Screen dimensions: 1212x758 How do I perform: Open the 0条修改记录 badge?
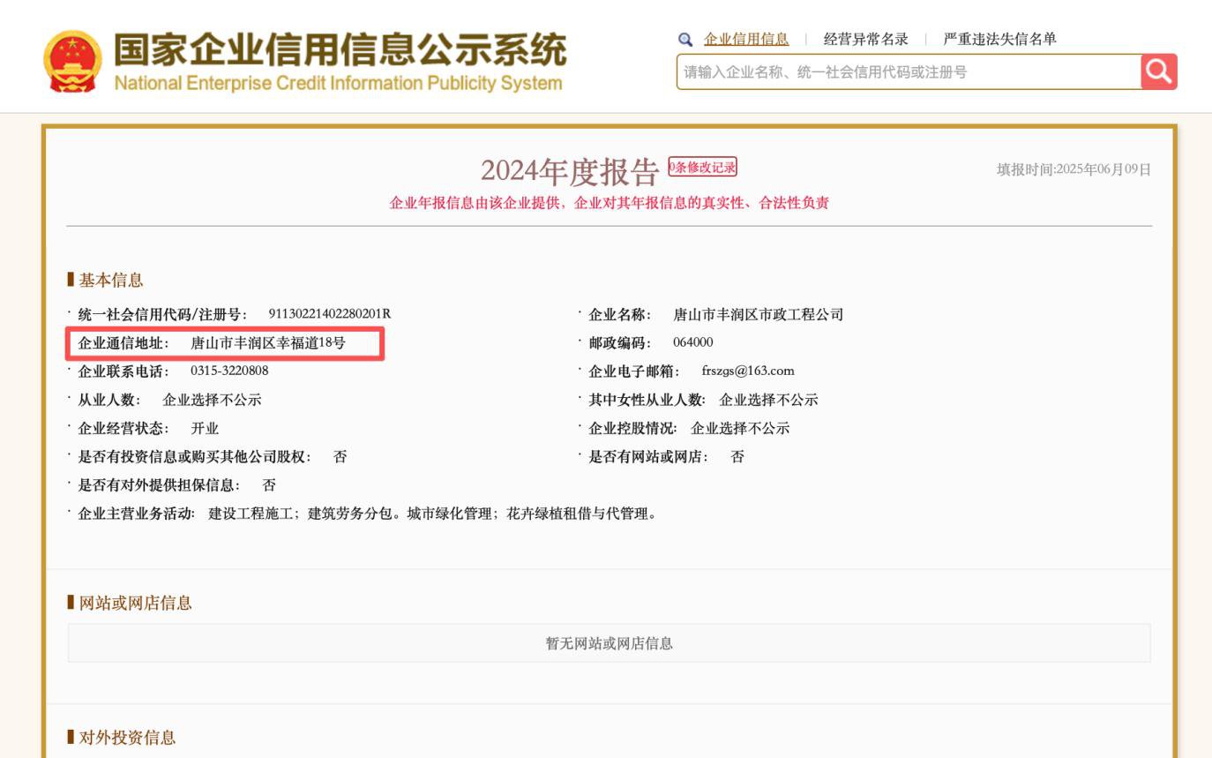[x=702, y=168]
